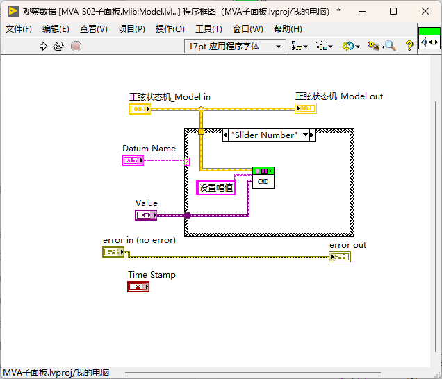The height and width of the screenshot is (379, 442).
Task: Click the error out label
Action: point(348,245)
